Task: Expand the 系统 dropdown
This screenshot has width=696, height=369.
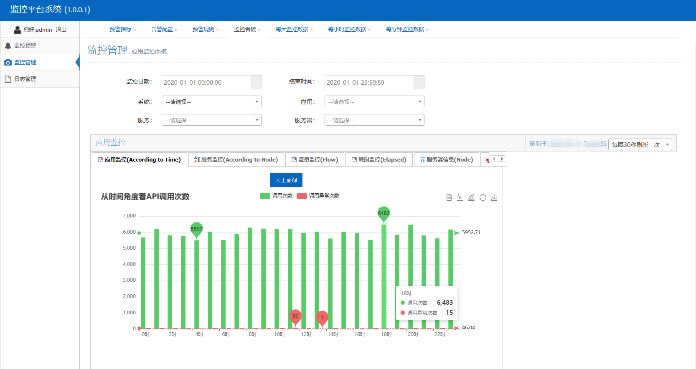Action: tap(211, 101)
